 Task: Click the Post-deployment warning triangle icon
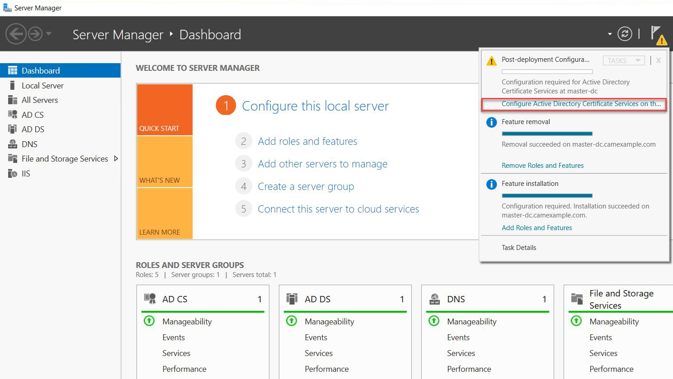click(x=491, y=61)
